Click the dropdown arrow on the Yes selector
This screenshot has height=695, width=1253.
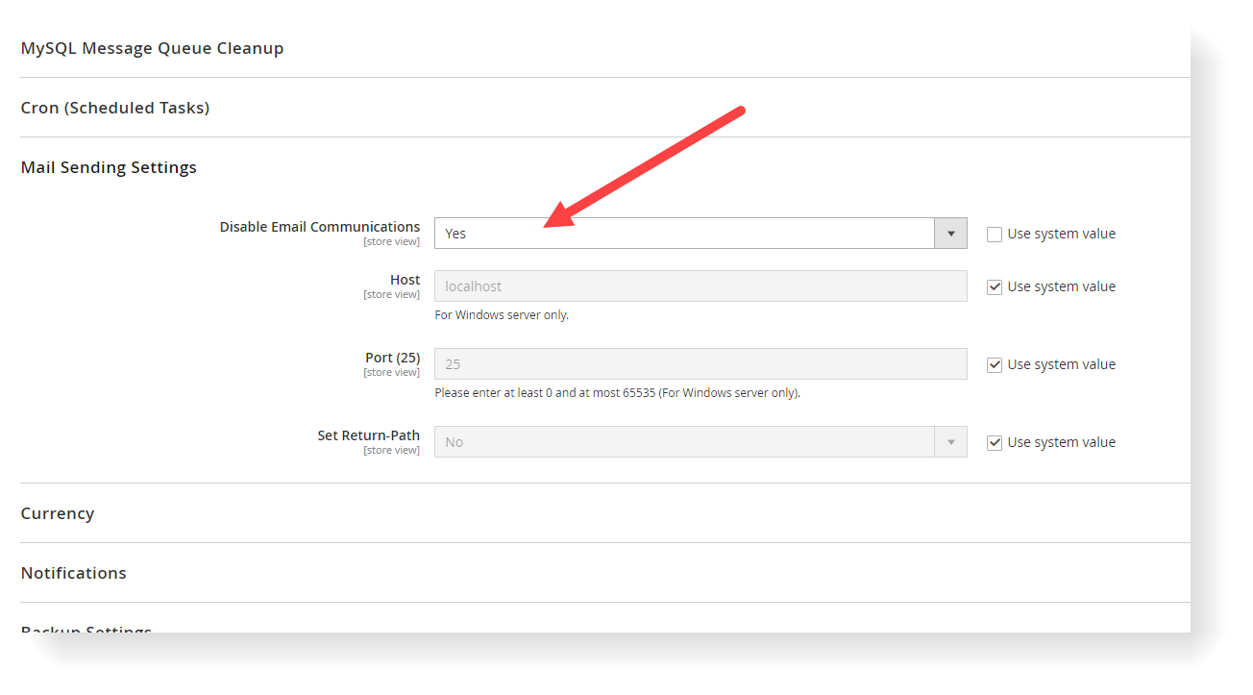point(949,233)
